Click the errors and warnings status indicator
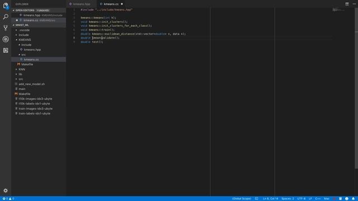The image size is (358, 201). pos(8,199)
